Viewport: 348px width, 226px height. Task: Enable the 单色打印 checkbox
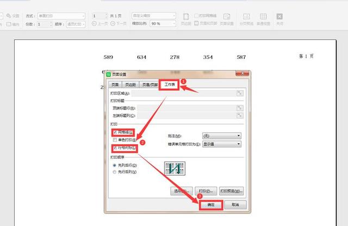pos(115,140)
